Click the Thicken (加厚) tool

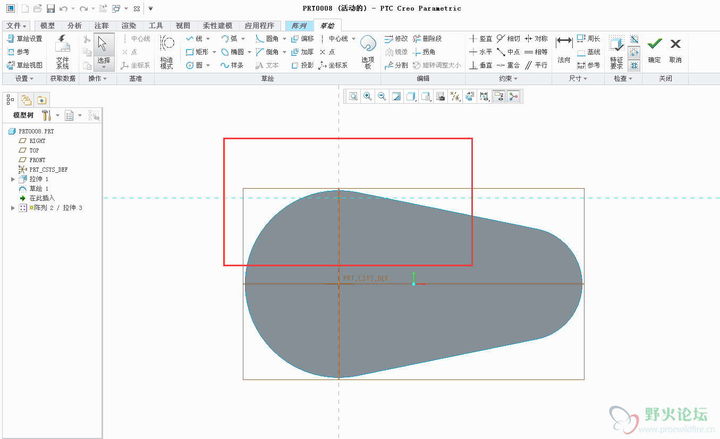coord(302,52)
